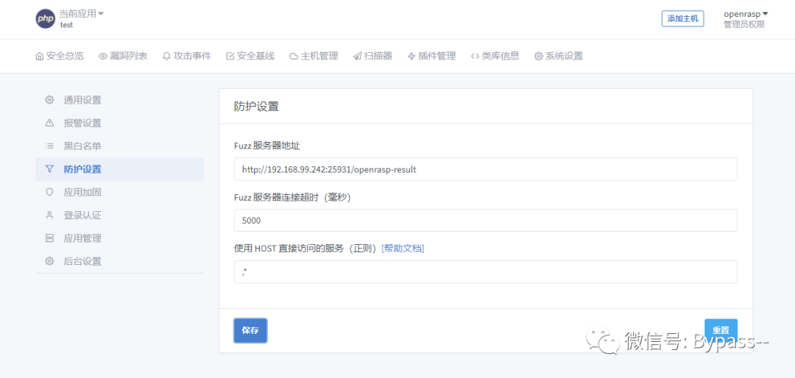Click the filter icon beside 防护设置
Image resolution: width=795 pixels, height=378 pixels.
(x=49, y=168)
